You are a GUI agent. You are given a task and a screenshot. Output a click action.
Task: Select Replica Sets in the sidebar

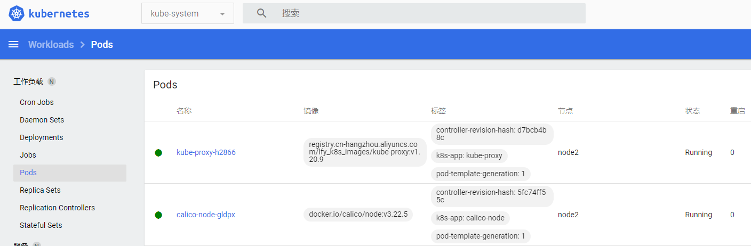click(x=40, y=190)
